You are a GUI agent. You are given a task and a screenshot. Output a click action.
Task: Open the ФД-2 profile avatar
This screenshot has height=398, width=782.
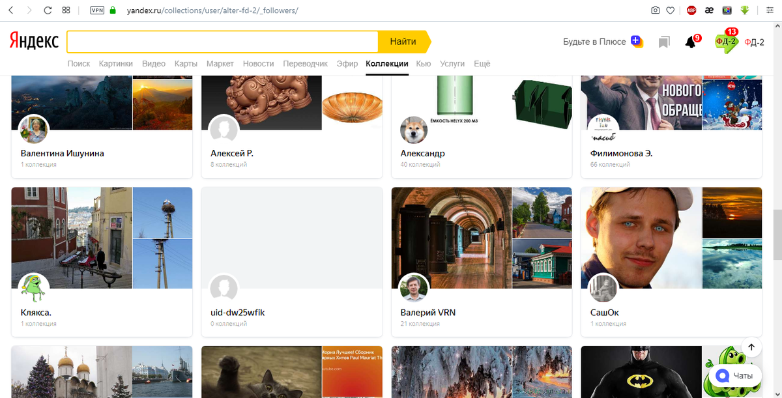tap(726, 42)
